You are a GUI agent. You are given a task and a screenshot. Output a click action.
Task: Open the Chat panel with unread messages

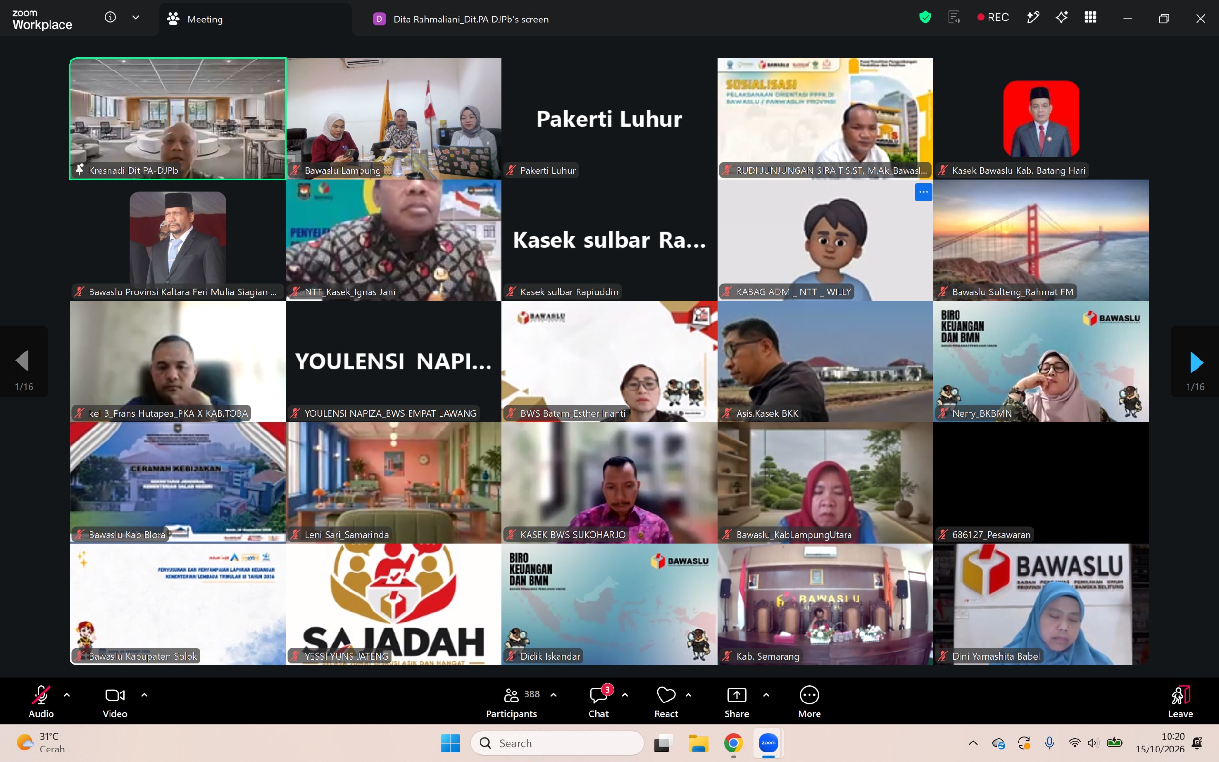[599, 702]
